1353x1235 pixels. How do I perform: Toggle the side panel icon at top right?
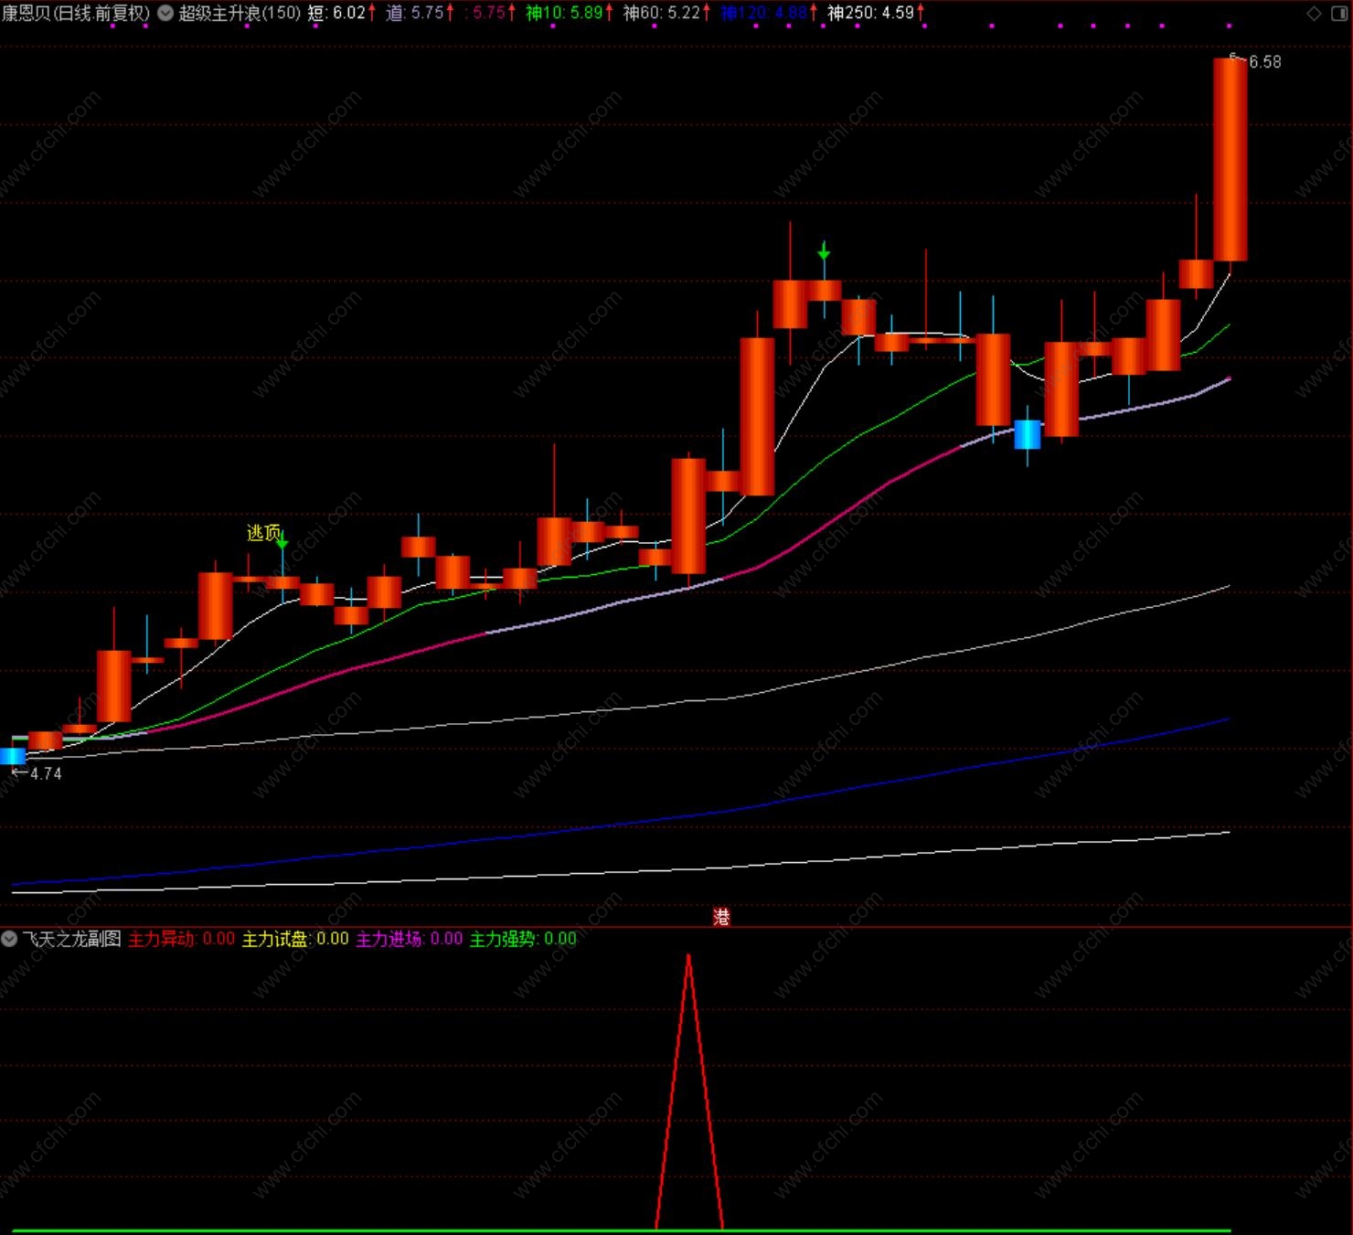coord(1340,13)
